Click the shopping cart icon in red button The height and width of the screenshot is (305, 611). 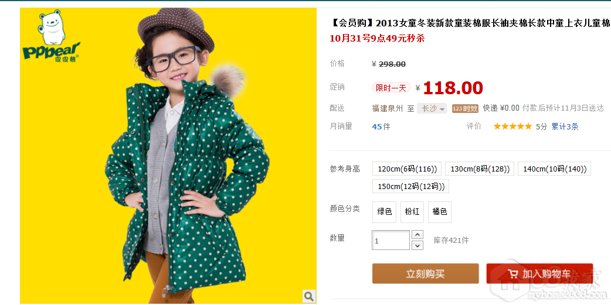513,274
